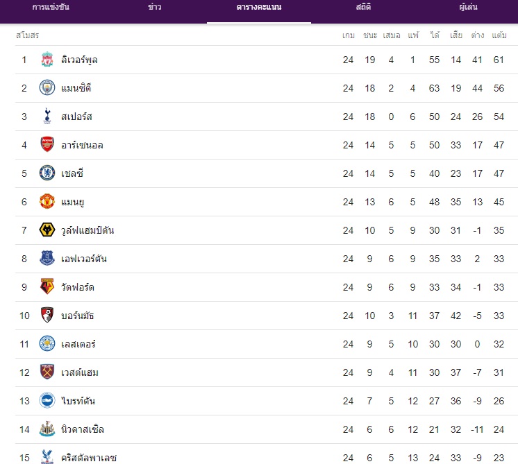The height and width of the screenshot is (464, 518).
Task: Click the Arsenal club crest icon
Action: (x=47, y=145)
